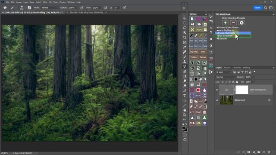276x155 pixels.
Task: Click the TK9 copyright symbol icon
Action: [198, 118]
